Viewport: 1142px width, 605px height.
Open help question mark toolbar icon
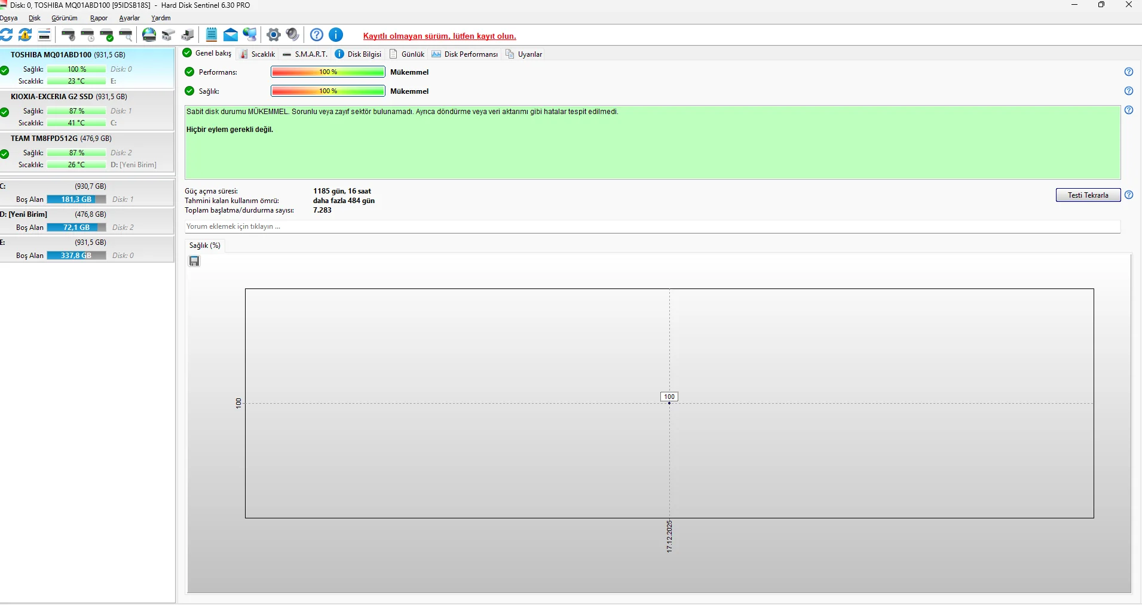coord(317,35)
